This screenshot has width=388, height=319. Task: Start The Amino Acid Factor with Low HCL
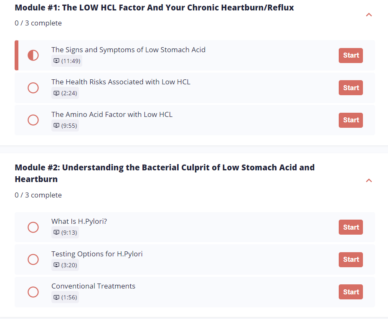coord(351,120)
